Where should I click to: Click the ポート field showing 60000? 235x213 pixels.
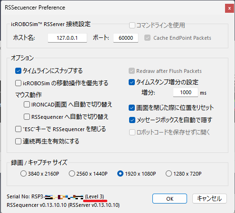click(x=126, y=38)
